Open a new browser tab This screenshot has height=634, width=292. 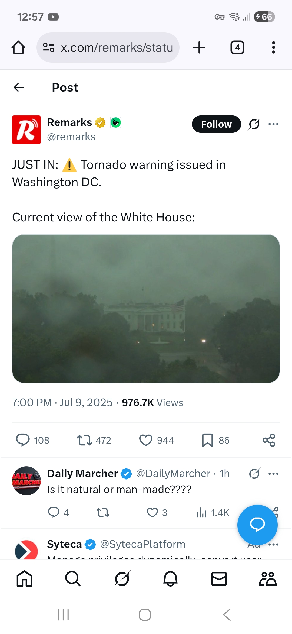click(199, 48)
